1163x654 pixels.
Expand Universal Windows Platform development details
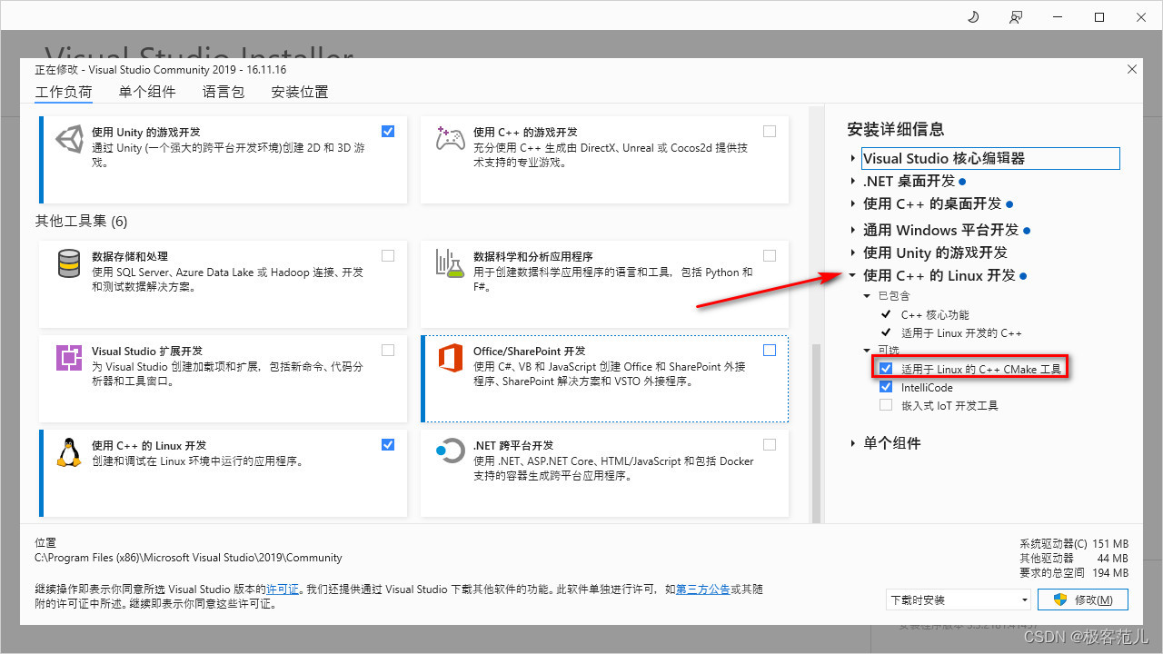coord(853,230)
